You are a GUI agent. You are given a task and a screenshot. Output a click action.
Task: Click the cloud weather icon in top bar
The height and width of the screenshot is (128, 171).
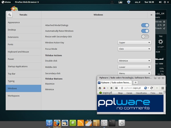coord(120,2)
